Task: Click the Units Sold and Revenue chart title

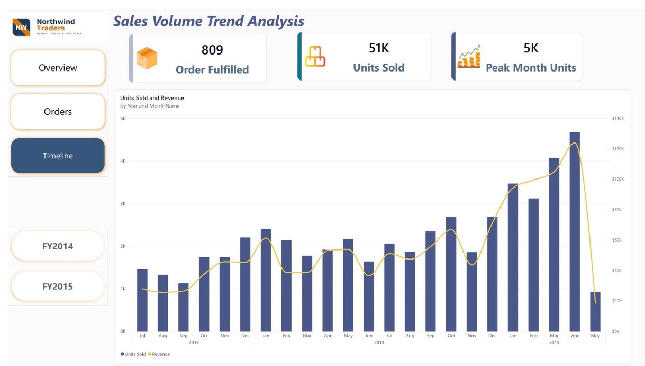Action: [152, 98]
